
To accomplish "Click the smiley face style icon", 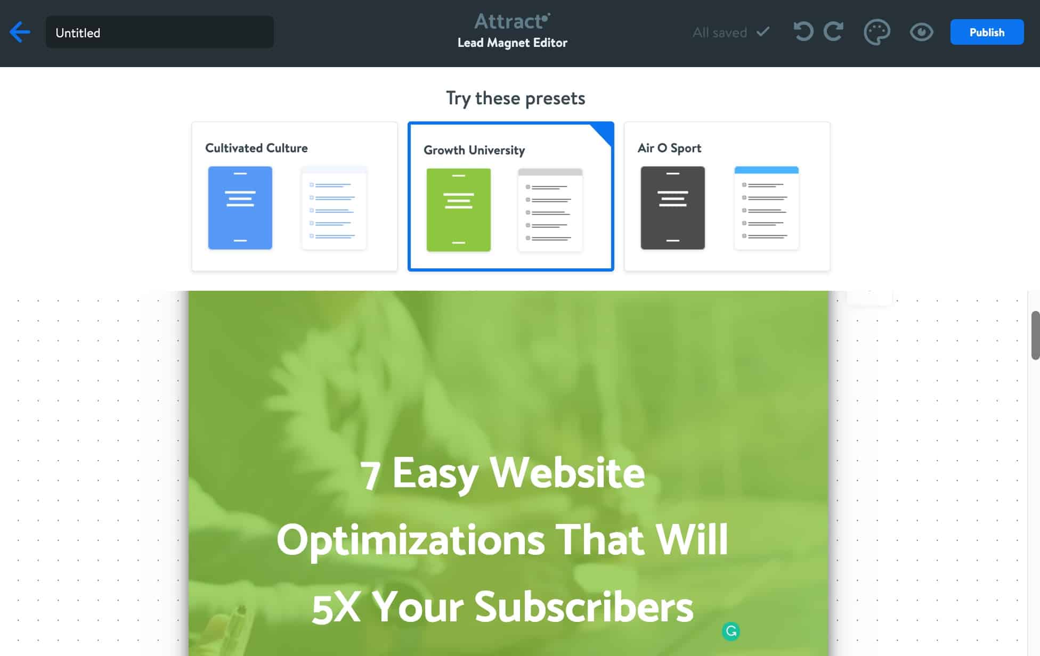I will pyautogui.click(x=876, y=32).
